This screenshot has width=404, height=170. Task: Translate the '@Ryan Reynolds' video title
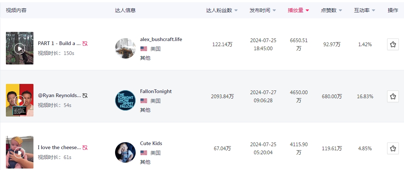[85, 96]
